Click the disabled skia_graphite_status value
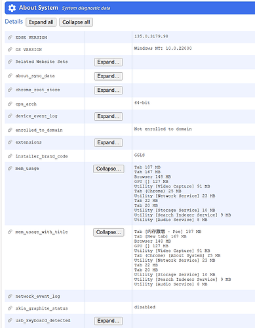The image size is (255, 328). pos(145,307)
